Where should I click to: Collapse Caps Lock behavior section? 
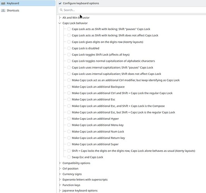pyautogui.click(x=60, y=23)
